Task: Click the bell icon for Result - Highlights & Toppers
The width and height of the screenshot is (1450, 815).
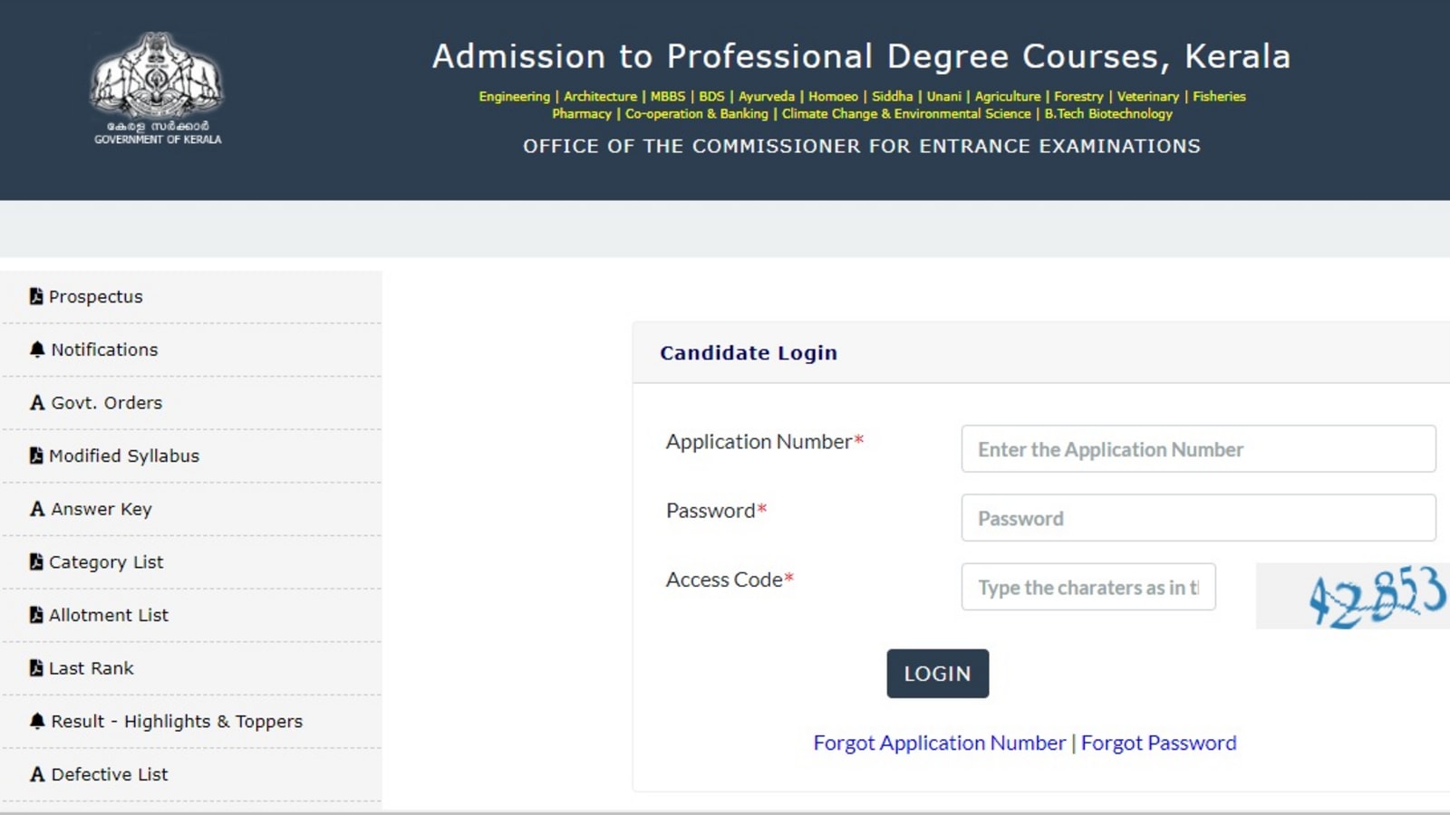Action: 36,721
